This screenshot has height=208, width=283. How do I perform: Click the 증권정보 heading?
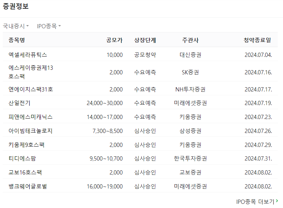[16, 6]
